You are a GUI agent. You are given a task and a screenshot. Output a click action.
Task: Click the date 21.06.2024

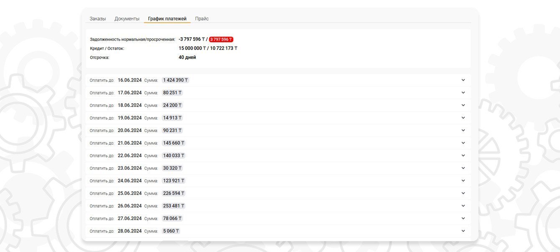[x=130, y=143]
